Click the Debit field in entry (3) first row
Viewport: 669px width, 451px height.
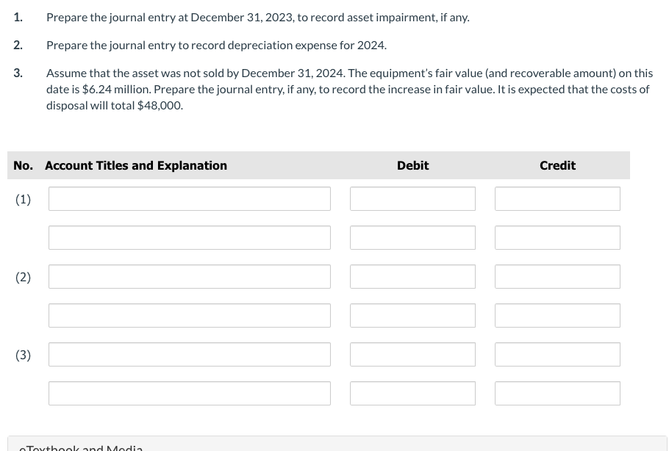click(412, 354)
